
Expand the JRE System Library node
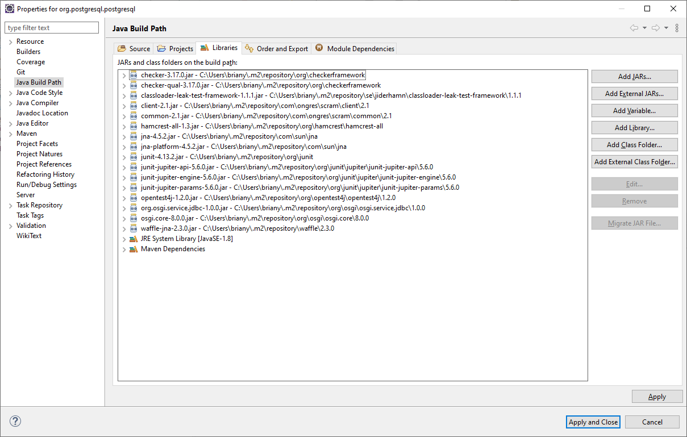124,239
